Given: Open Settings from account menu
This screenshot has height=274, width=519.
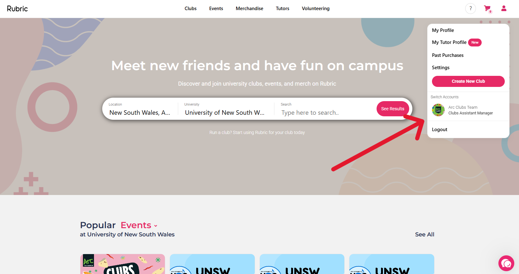Looking at the screenshot, I should point(441,68).
